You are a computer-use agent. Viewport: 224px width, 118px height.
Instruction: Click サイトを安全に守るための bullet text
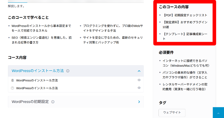(x=113, y=40)
